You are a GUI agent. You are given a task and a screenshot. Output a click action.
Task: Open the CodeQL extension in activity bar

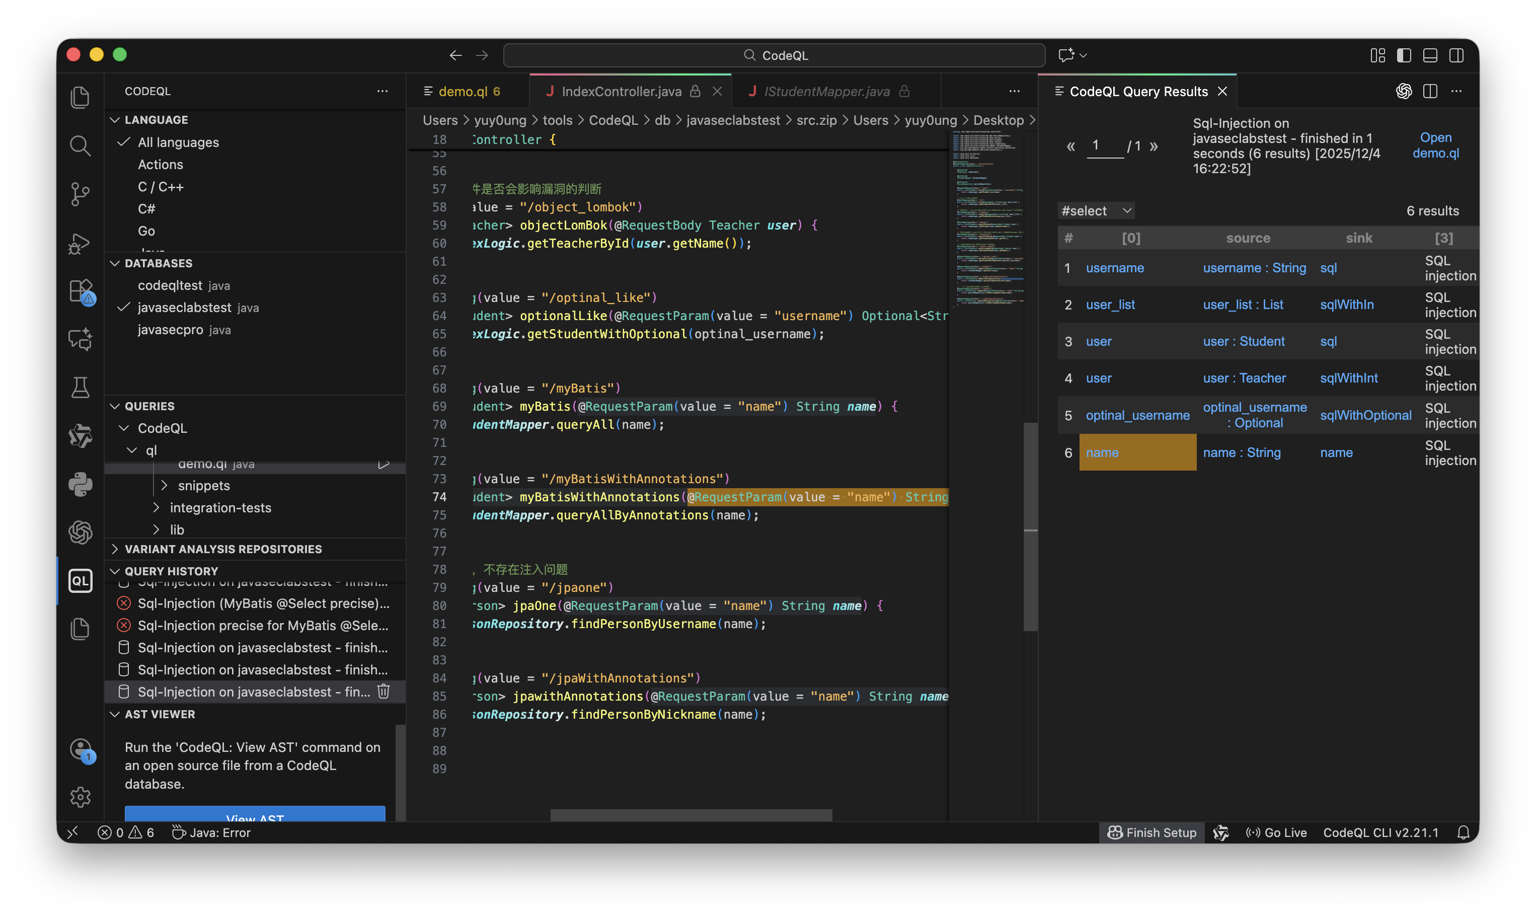pyautogui.click(x=81, y=581)
